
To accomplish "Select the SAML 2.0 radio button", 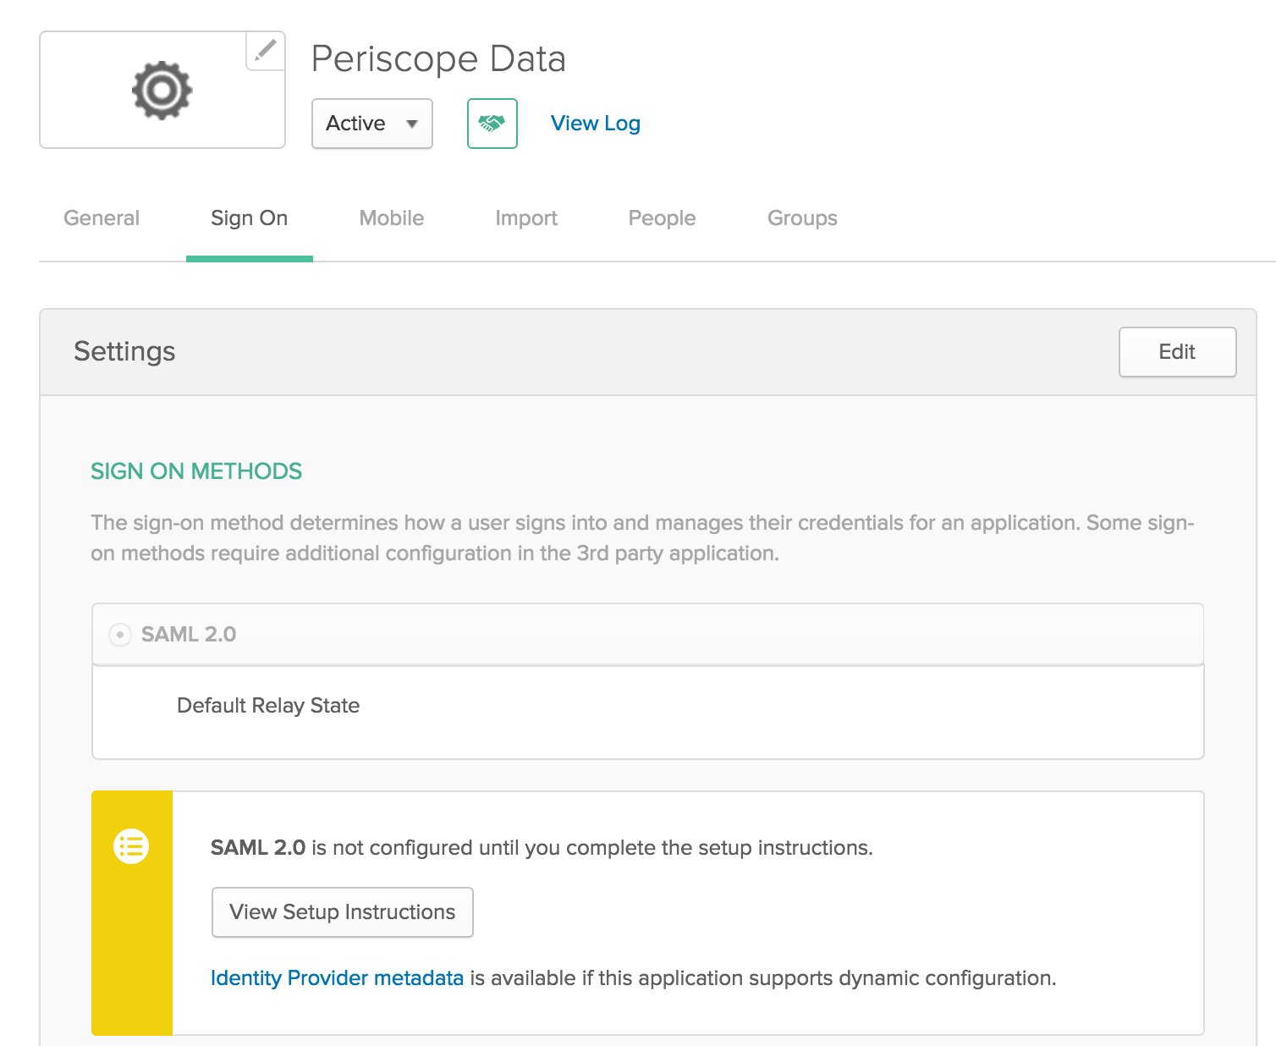I will pos(120,635).
